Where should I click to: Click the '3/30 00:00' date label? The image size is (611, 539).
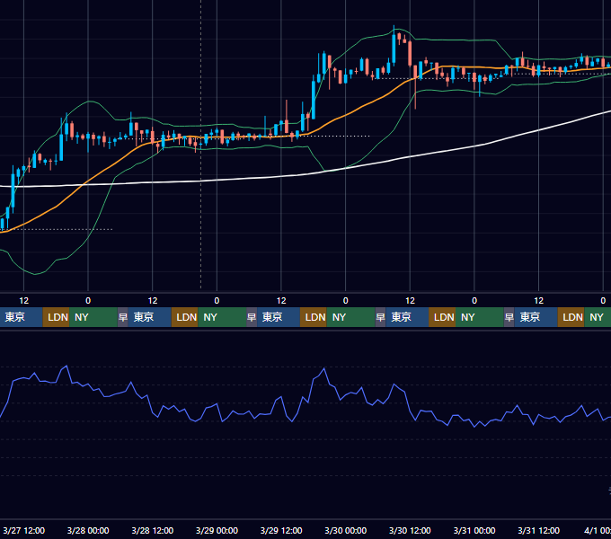(x=345, y=530)
